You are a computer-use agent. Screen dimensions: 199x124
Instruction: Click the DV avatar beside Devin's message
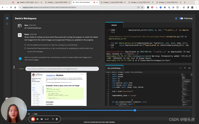click(20, 35)
